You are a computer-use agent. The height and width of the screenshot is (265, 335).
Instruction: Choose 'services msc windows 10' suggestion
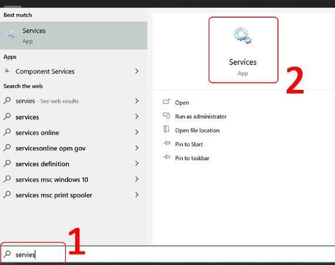click(x=52, y=180)
